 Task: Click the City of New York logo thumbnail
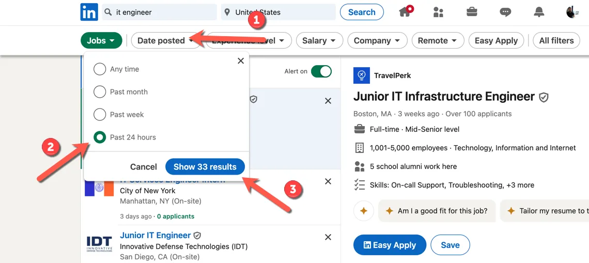[x=99, y=188]
